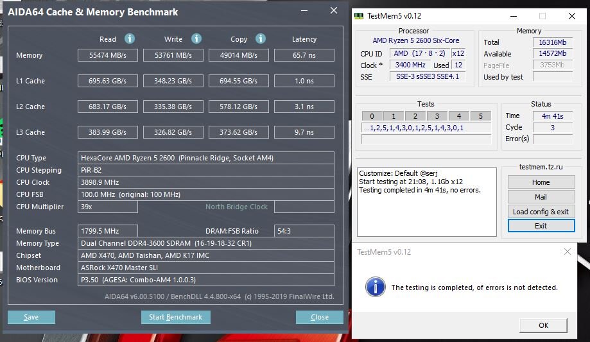Click L2 Cache Read value 683.17 GB/s
590x342 pixels.
coord(108,107)
